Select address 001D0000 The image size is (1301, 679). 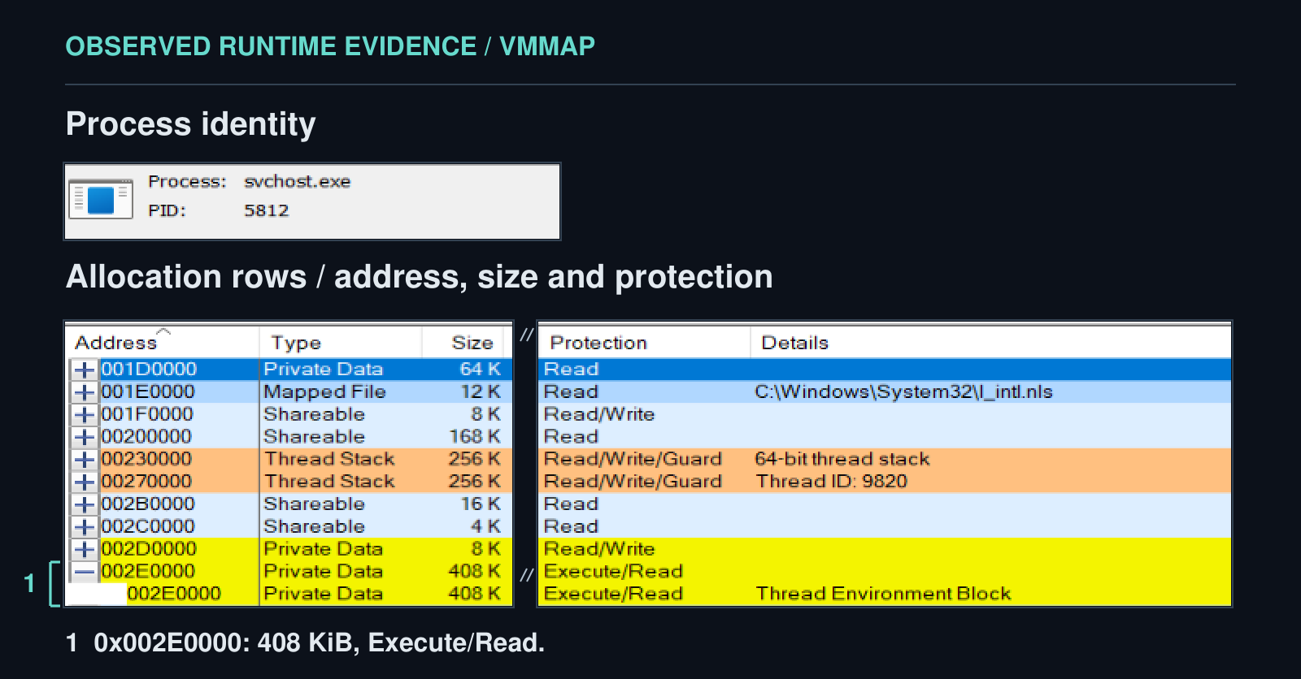click(x=149, y=370)
